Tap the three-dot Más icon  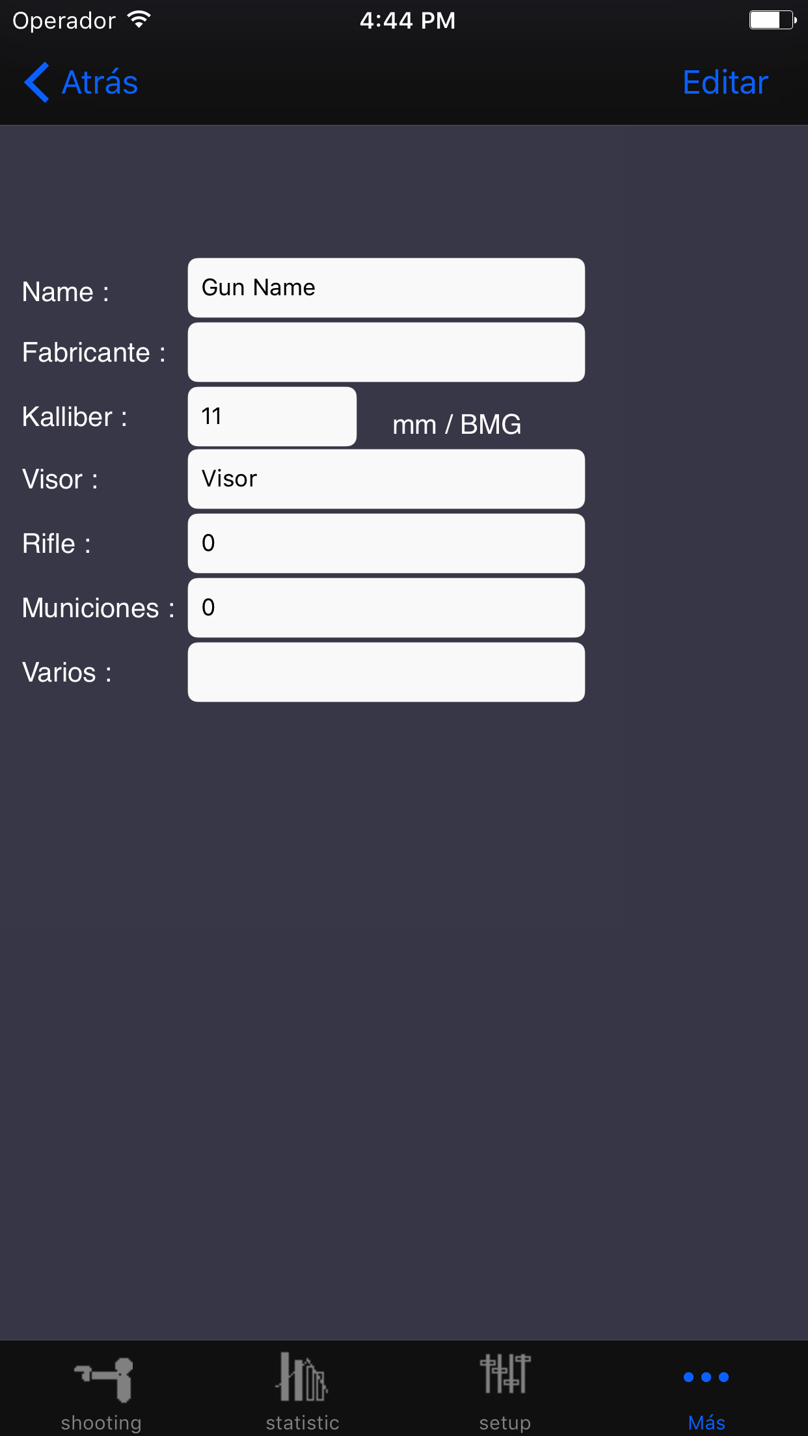706,1377
